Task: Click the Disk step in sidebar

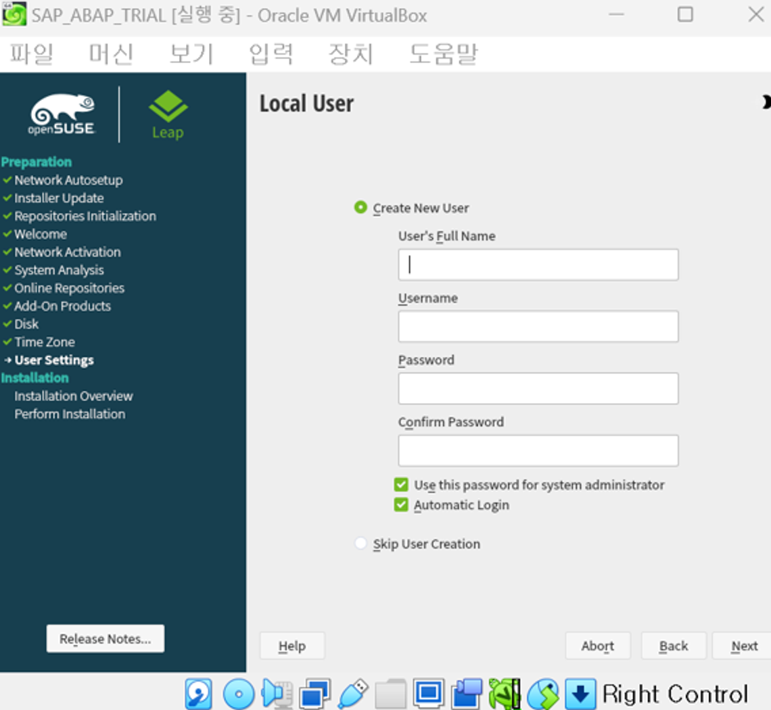Action: point(26,324)
